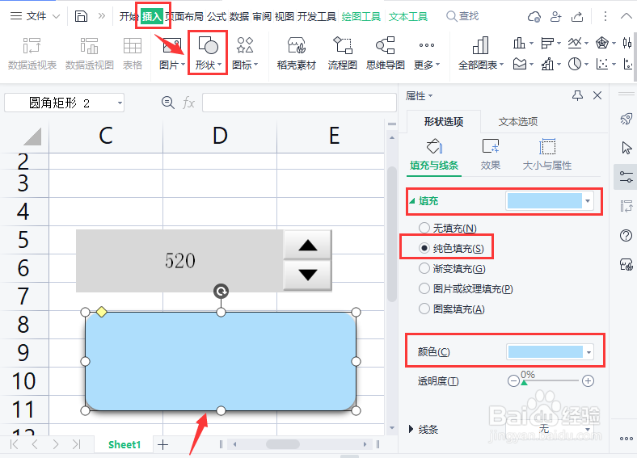The image size is (637, 458).
Task: Collapse the ribbon with the chevron
Action: (626, 16)
